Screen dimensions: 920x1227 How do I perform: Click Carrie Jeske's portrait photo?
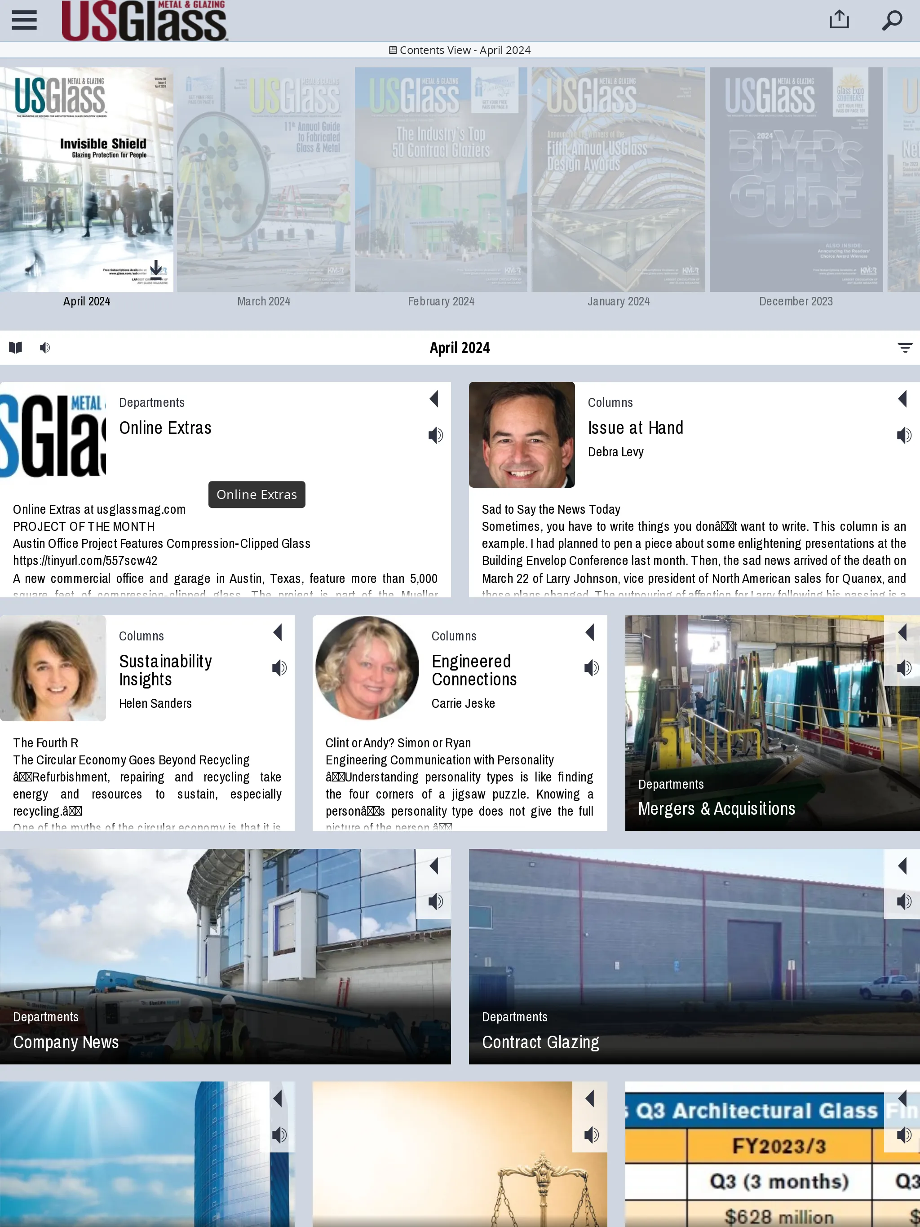coord(366,668)
